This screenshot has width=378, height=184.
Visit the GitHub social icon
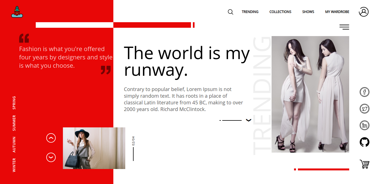pos(364,142)
